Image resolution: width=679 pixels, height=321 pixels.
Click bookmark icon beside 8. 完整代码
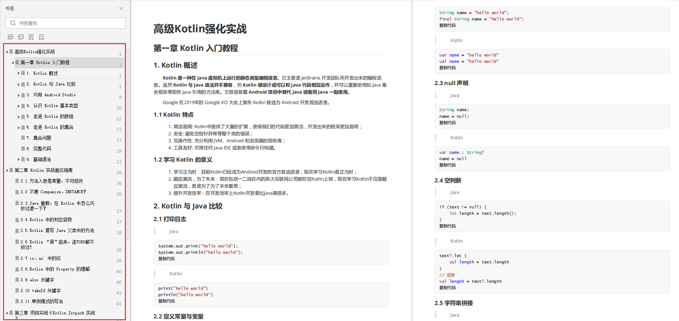(23, 149)
